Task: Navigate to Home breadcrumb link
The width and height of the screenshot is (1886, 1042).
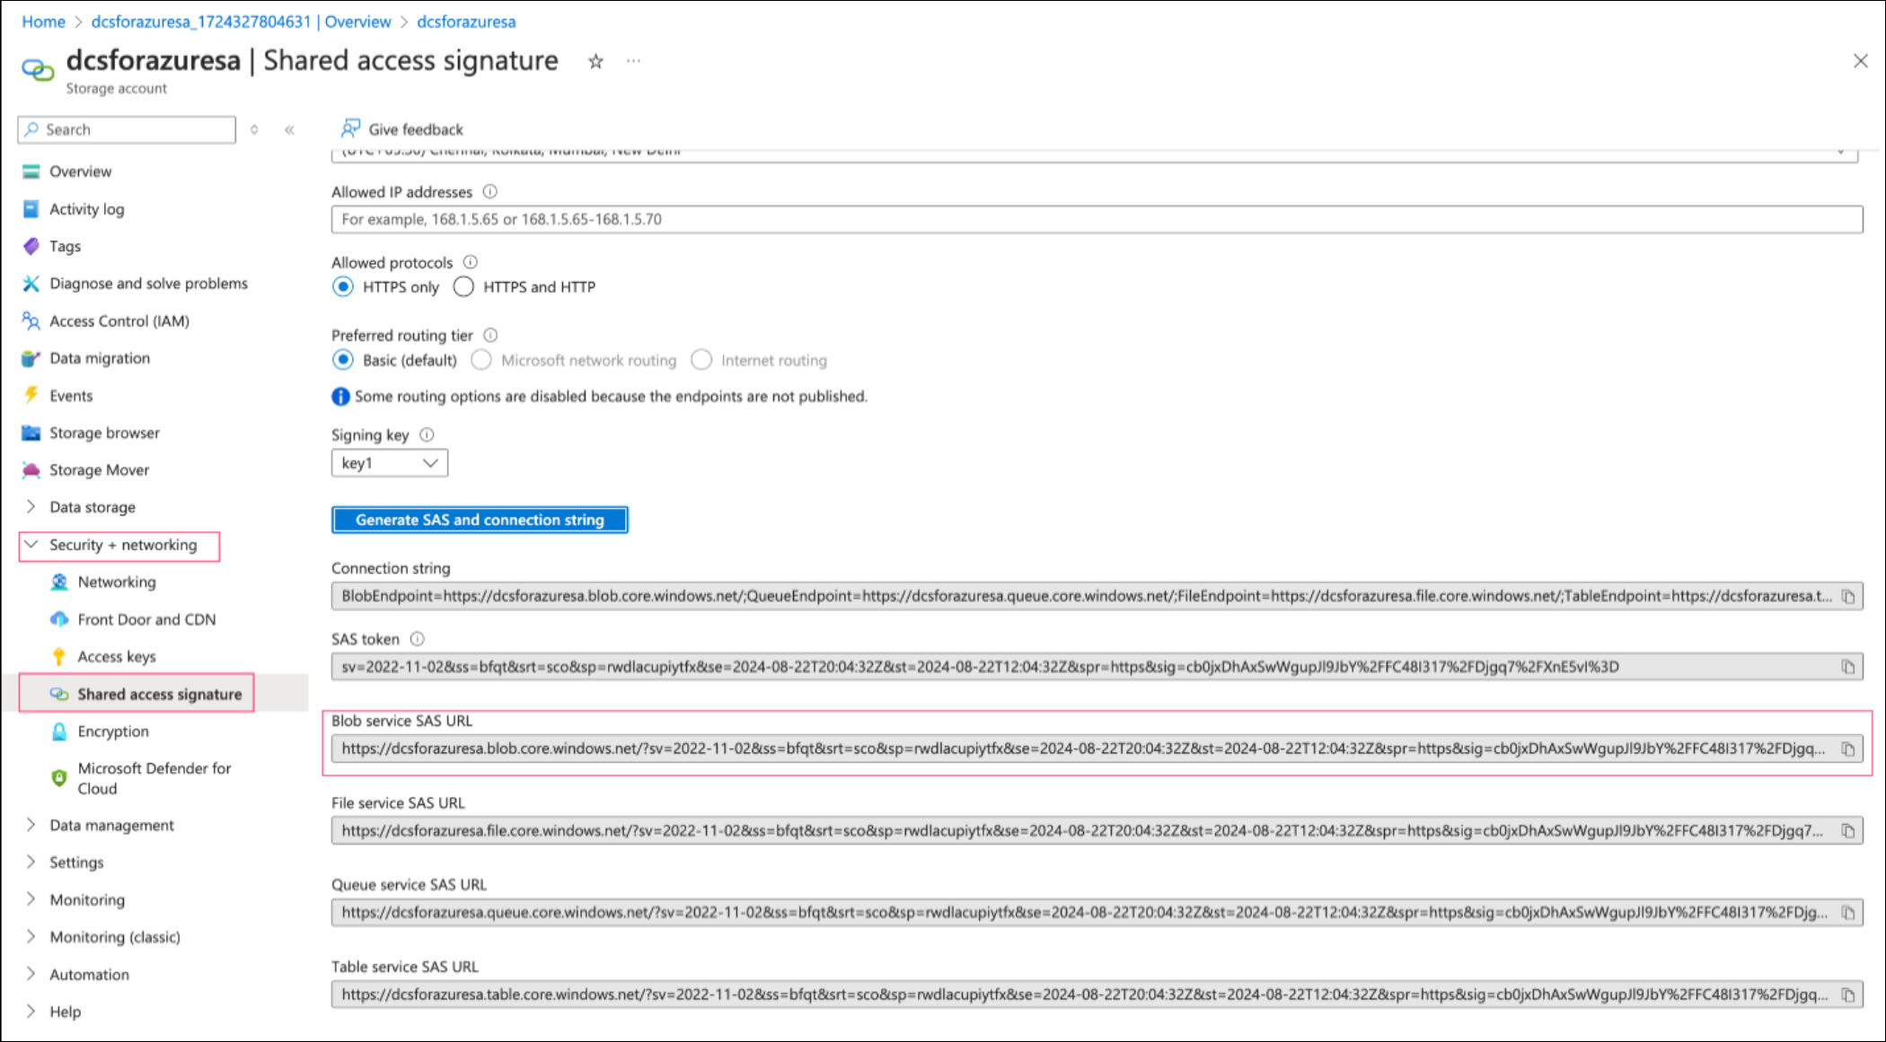Action: coord(43,22)
